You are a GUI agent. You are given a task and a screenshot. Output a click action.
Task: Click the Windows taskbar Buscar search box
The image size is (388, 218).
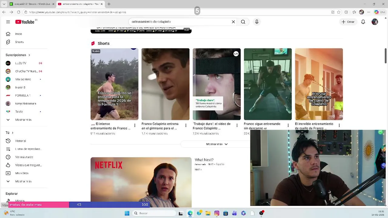coord(154,213)
